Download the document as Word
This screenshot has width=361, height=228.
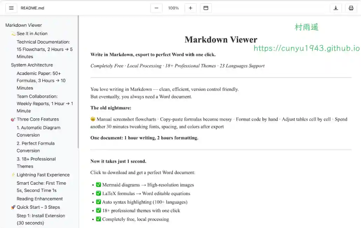[336, 8]
